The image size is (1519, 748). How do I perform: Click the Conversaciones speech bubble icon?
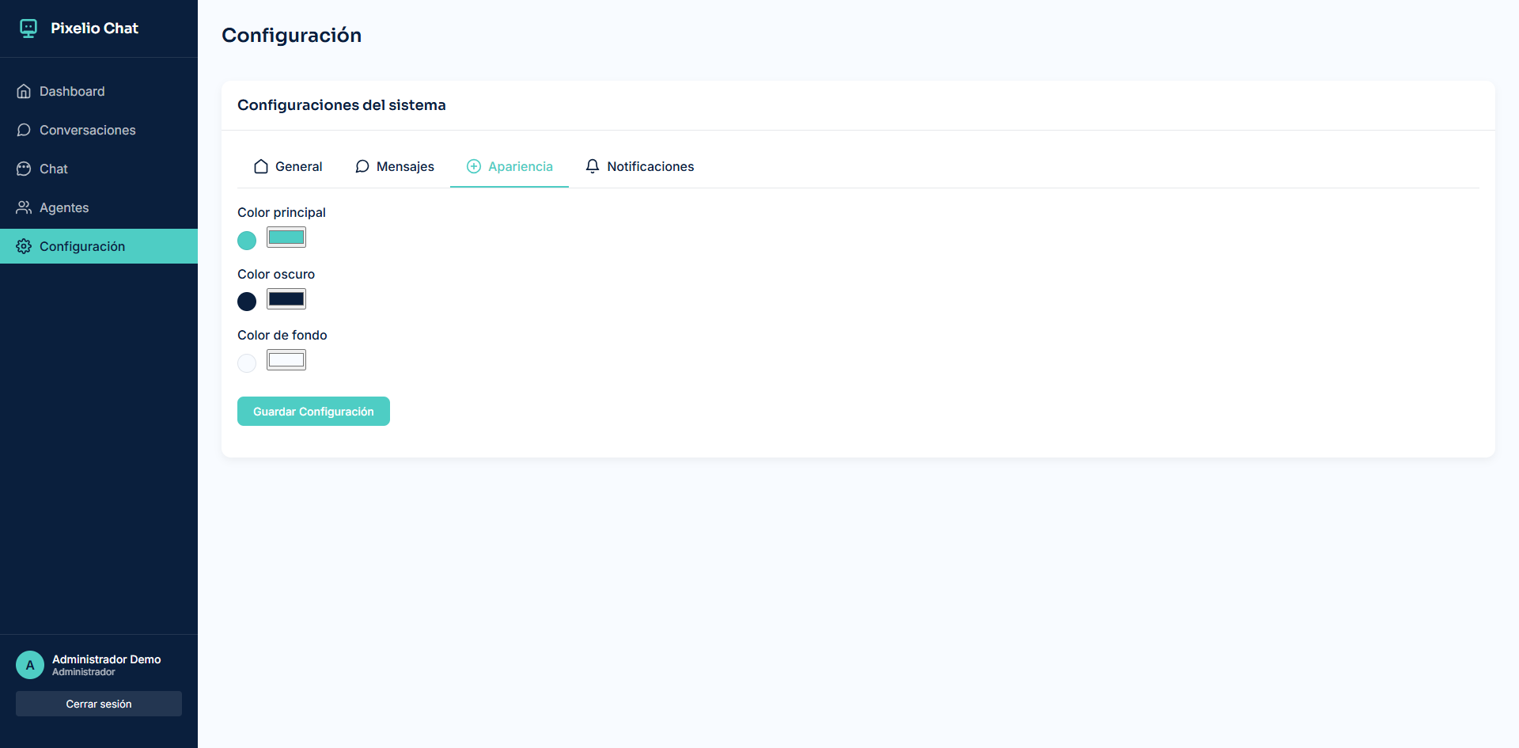tap(24, 130)
